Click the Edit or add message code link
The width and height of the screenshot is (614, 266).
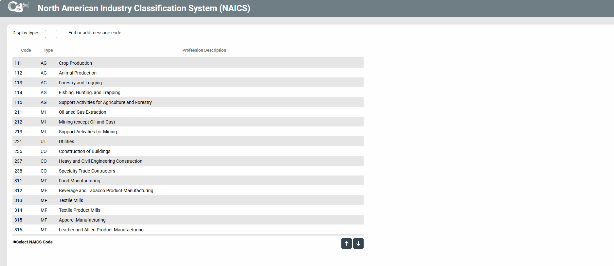coord(95,33)
